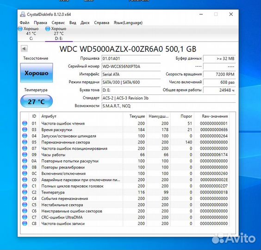The image size is (261, 250).
Task: Open the Диск menu
Action: 85,23
